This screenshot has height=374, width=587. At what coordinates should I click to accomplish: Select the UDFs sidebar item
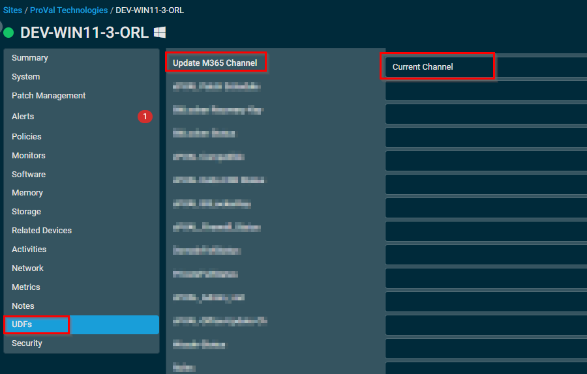click(x=22, y=324)
